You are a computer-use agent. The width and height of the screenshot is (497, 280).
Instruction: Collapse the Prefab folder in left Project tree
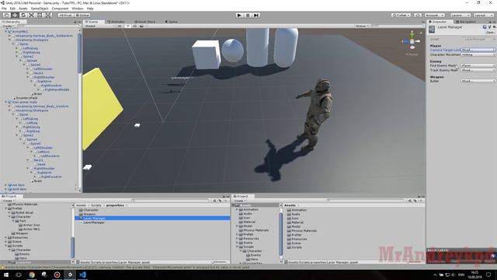coord(6,208)
